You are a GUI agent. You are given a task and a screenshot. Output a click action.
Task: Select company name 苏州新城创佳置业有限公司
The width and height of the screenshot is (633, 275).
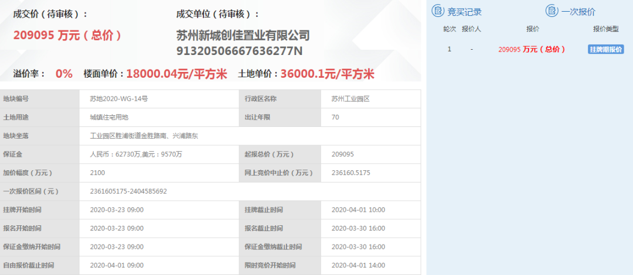tap(243, 36)
